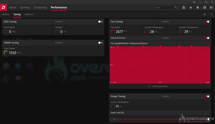Select the Performance tab
The width and height of the screenshot is (215, 124).
pyautogui.click(x=59, y=7)
